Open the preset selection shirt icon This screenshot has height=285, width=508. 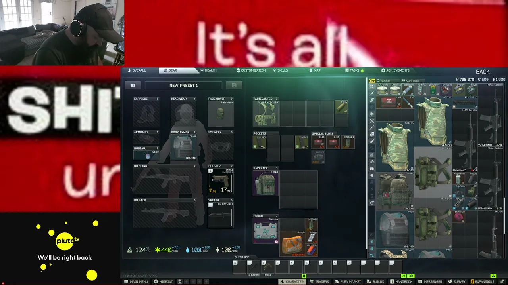tap(133, 85)
